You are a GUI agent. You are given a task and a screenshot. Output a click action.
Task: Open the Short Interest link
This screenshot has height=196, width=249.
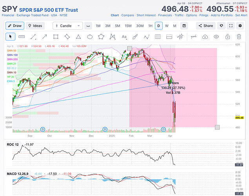[x=146, y=15]
